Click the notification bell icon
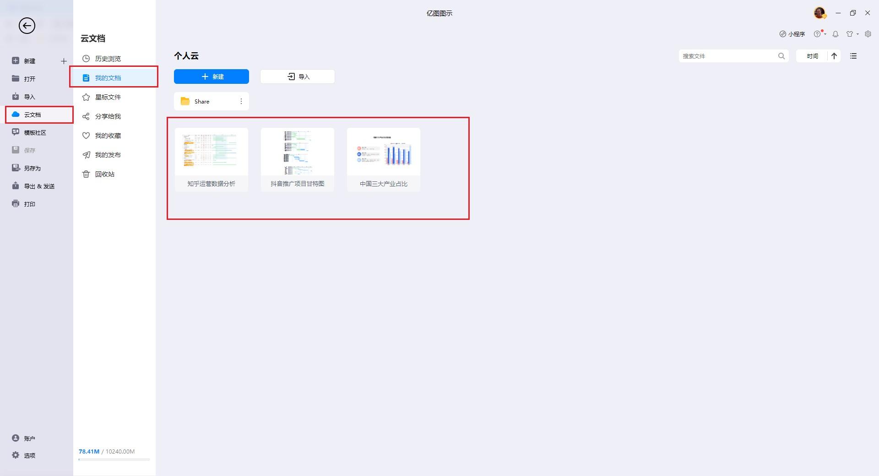 (x=836, y=34)
